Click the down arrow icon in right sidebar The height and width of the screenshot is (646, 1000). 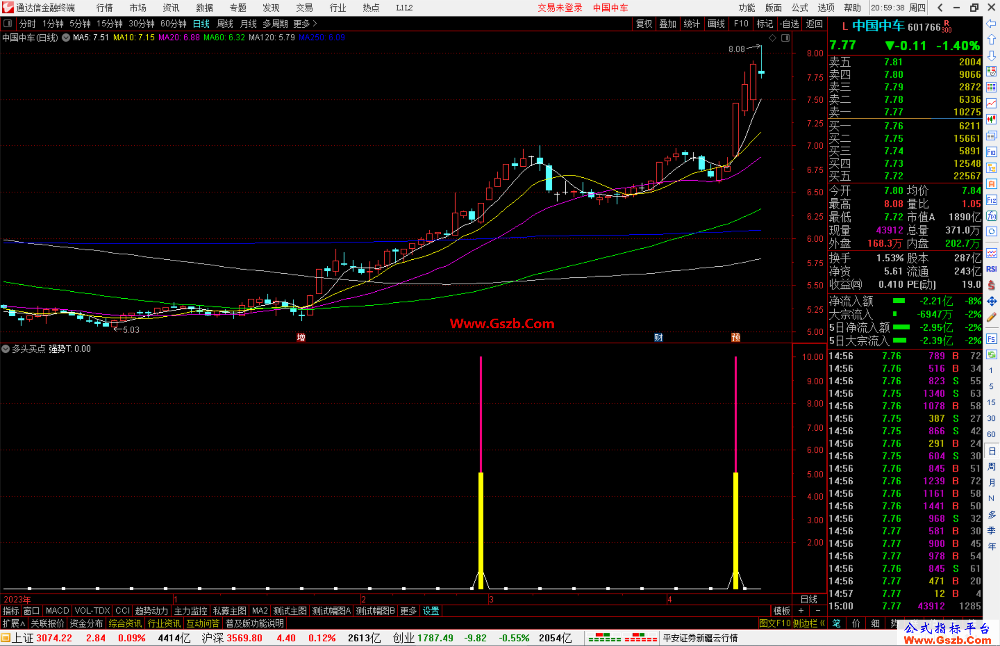pos(991,56)
